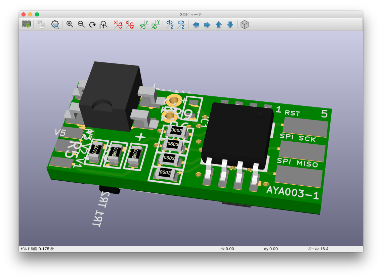Screen dimensions: 382x279
Task: Click the SPI MISO silkscreen text
Action: [x=297, y=162]
